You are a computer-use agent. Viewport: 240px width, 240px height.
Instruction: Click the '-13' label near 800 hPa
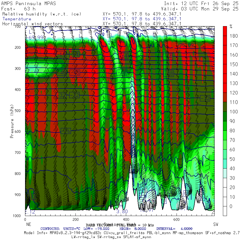point(124,166)
